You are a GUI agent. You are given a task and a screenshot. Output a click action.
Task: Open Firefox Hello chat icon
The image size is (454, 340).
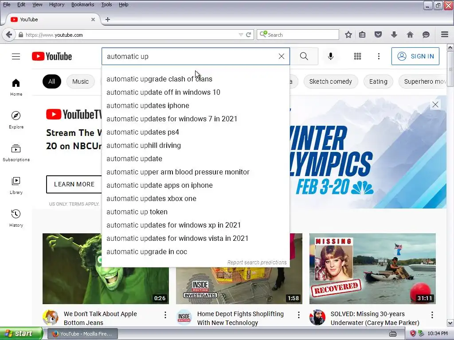point(426,35)
